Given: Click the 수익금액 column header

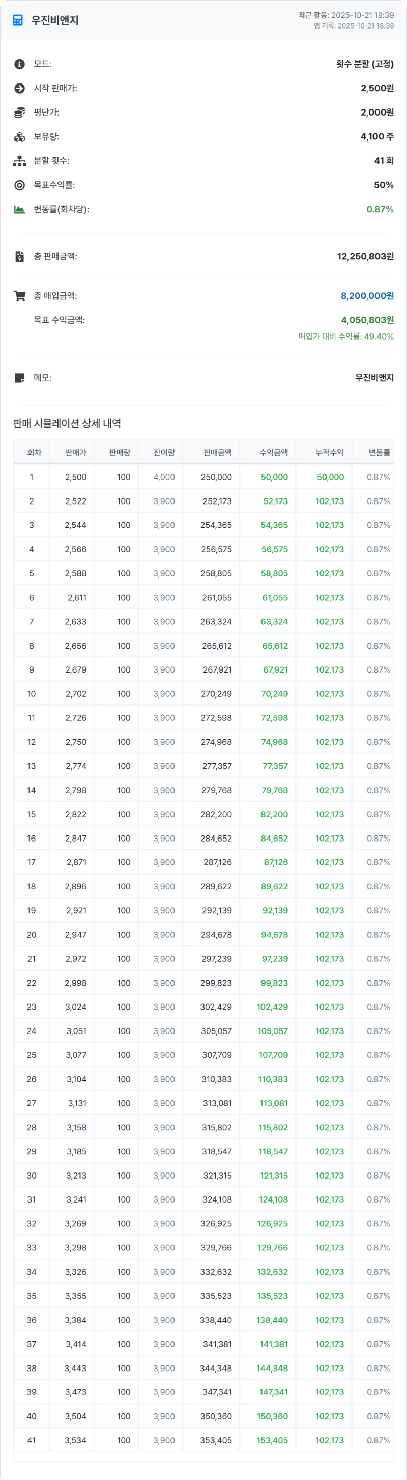Looking at the screenshot, I should point(274,453).
